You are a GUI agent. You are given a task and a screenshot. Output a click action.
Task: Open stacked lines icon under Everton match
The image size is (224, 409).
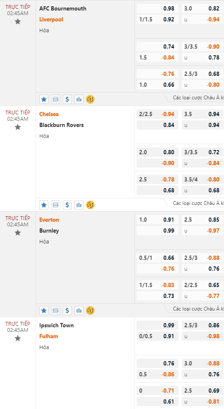(x=56, y=311)
